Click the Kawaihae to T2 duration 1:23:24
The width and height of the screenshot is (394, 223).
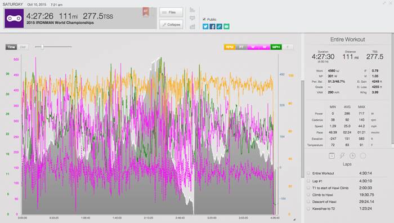[365, 208]
